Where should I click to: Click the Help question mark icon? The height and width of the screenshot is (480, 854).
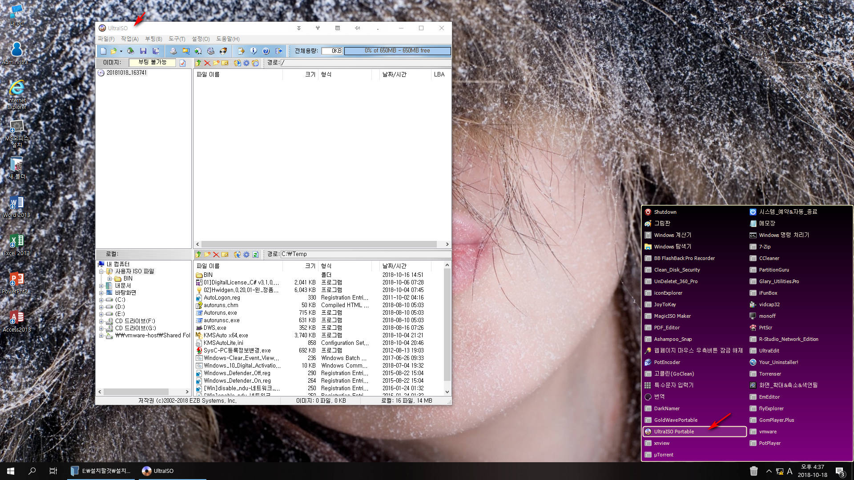[266, 51]
